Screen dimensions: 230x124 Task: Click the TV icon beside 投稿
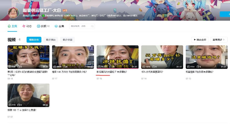[39, 26]
